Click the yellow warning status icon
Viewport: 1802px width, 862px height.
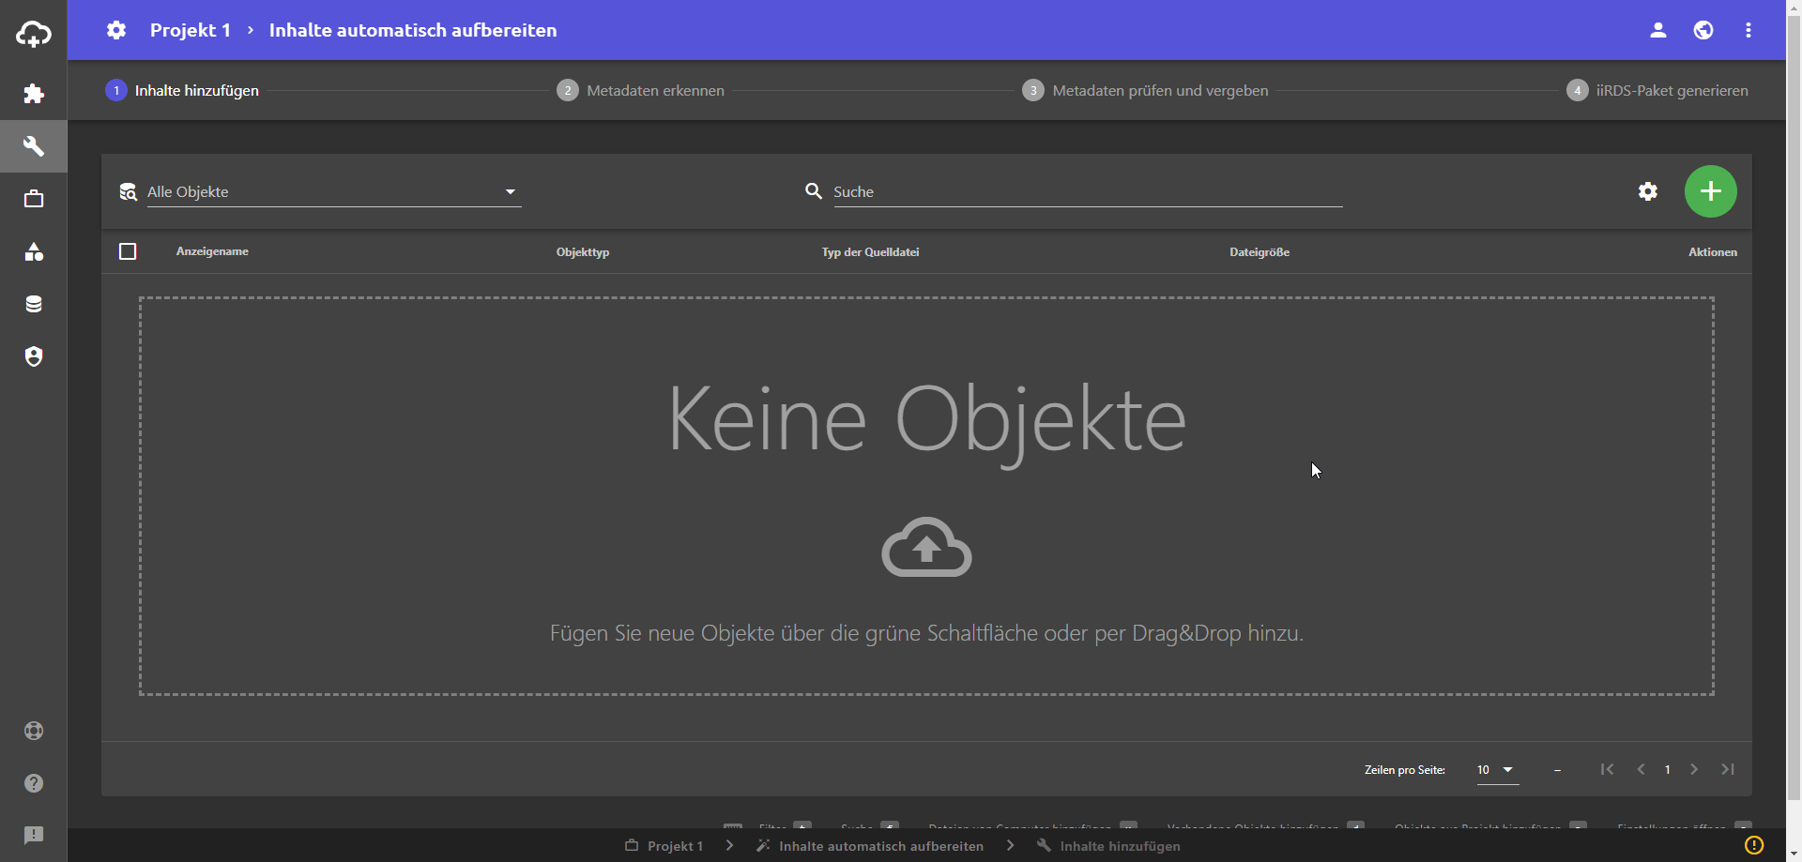pyautogui.click(x=1754, y=845)
